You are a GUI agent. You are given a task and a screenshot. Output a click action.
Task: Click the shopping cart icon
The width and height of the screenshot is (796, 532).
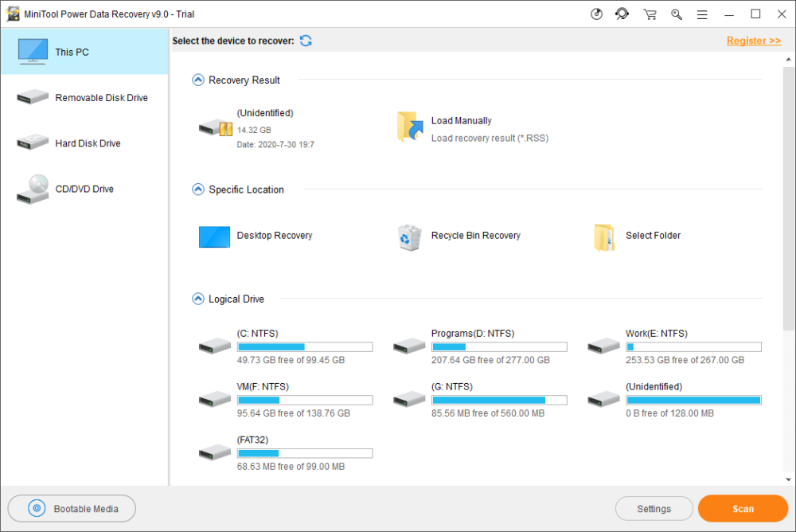pos(650,14)
